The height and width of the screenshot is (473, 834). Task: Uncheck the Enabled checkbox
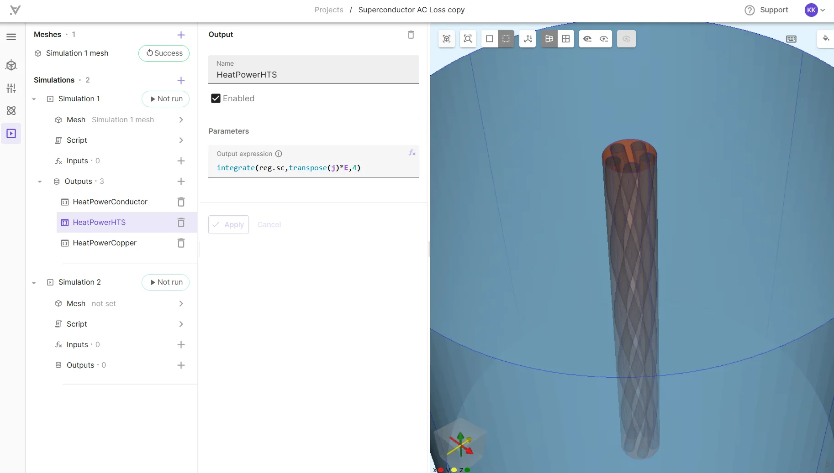pos(216,98)
